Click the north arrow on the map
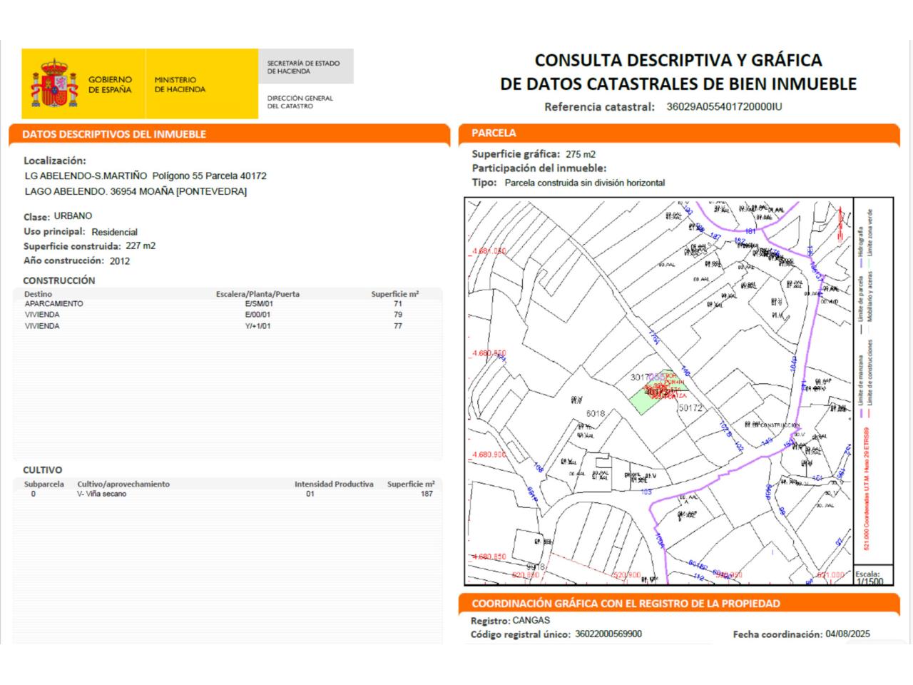Viewport: 913px width, 685px height. [x=842, y=220]
